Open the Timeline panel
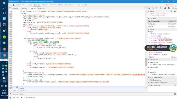177x99 pixels. [x=53, y=5]
